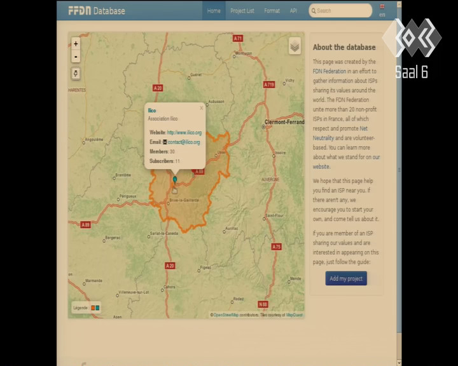Click the 'en' language selector
Image resolution: width=458 pixels, height=366 pixels.
[382, 15]
